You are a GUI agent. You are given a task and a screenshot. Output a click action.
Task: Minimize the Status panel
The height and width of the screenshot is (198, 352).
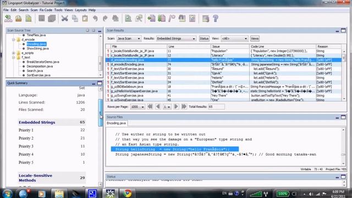pos(337,177)
